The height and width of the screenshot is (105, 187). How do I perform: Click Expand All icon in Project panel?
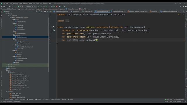point(39,11)
